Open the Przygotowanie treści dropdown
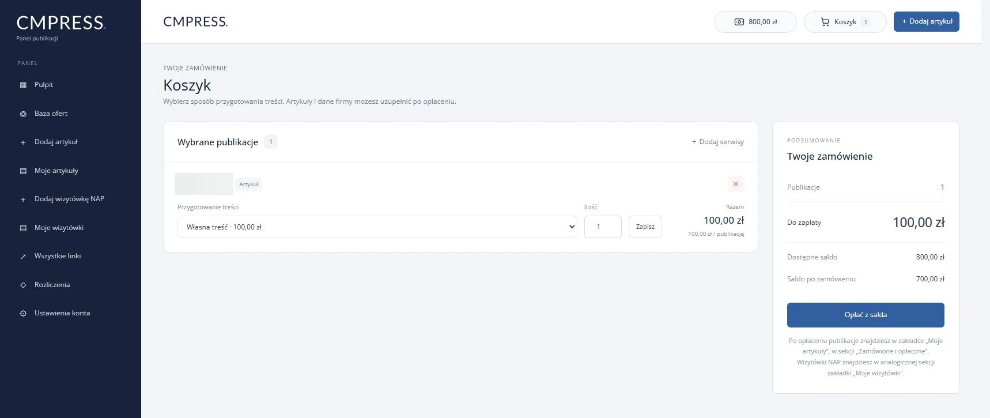Viewport: 990px width, 418px height. 377,227
